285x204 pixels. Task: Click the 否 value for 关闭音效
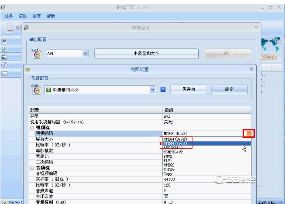[x=166, y=197]
